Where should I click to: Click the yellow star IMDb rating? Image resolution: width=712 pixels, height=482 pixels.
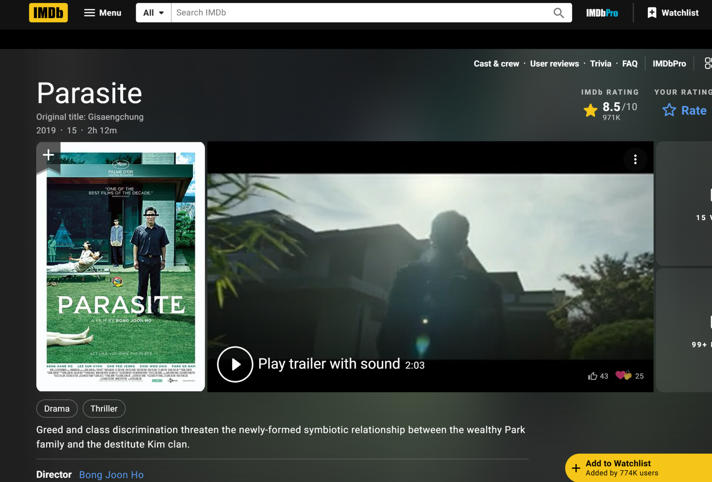tap(591, 110)
